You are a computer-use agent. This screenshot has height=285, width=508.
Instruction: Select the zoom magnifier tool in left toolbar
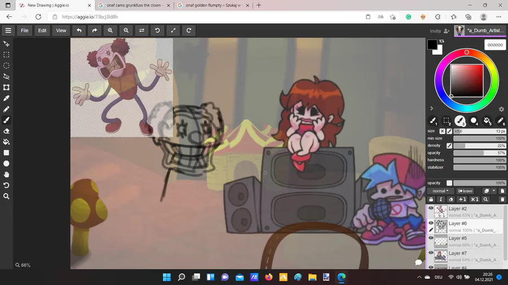click(x=6, y=196)
